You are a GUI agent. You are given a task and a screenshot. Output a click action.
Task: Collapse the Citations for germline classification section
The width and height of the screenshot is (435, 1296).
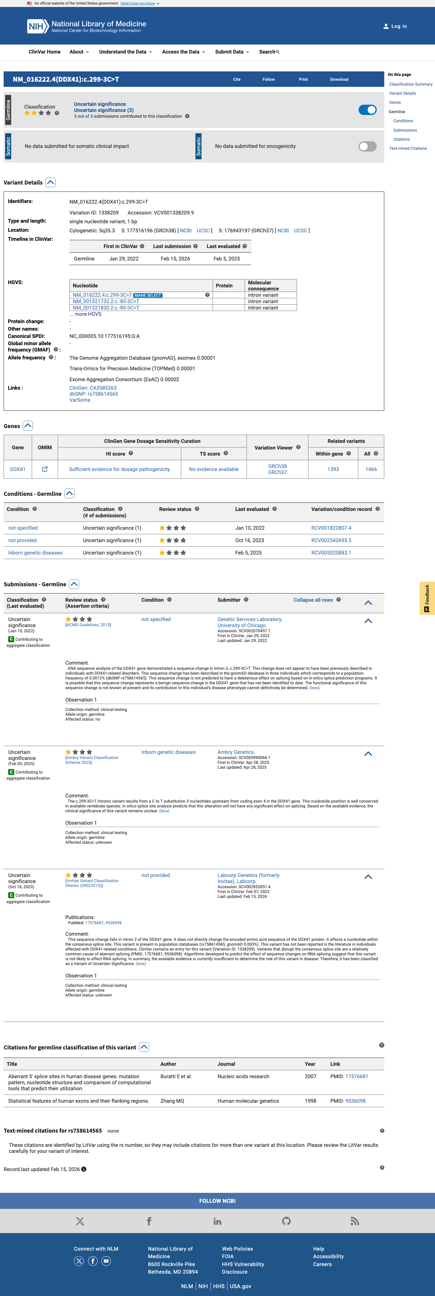tap(144, 1047)
